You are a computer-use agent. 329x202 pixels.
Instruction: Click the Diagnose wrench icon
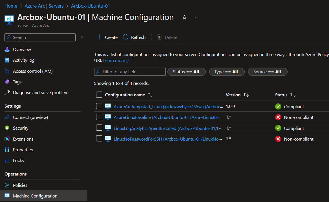click(x=7, y=92)
